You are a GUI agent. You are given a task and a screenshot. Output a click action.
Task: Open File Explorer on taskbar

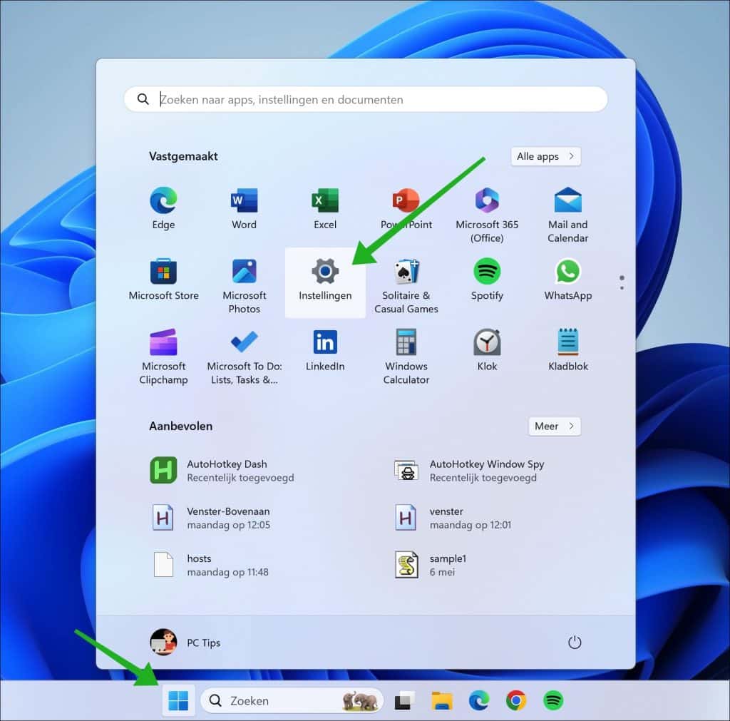pos(441,700)
